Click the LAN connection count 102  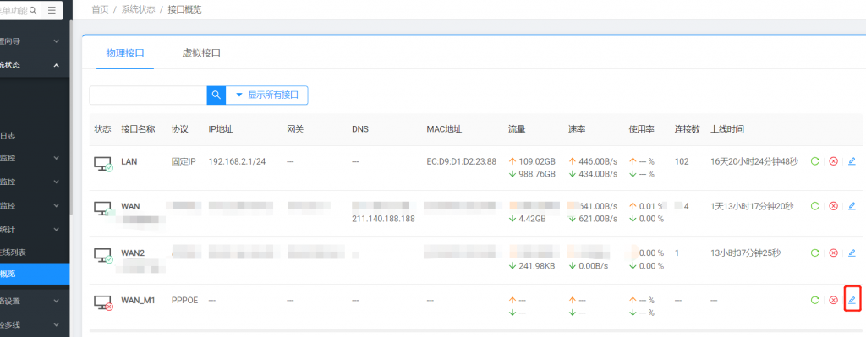click(x=682, y=161)
